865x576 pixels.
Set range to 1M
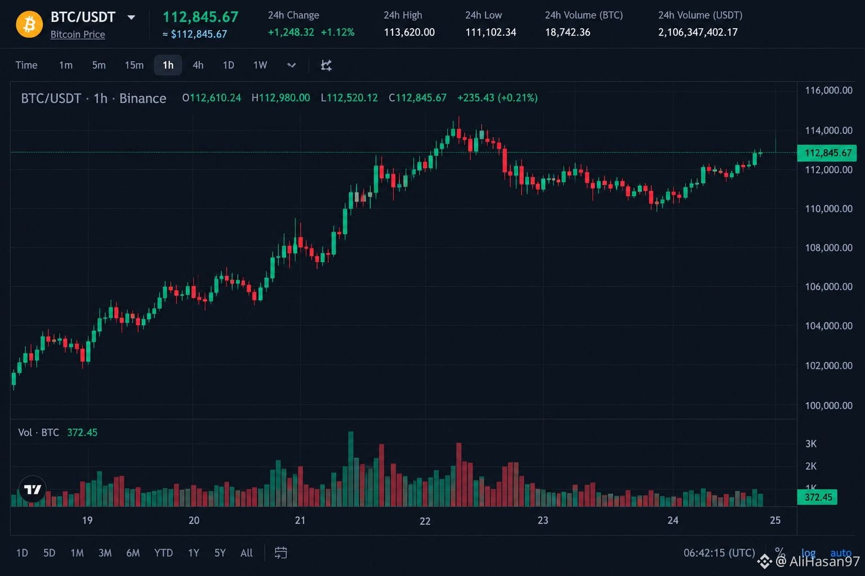click(77, 553)
